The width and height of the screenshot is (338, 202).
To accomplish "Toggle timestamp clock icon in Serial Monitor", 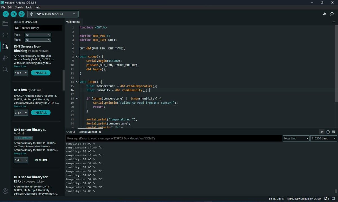I will pos(328,132).
